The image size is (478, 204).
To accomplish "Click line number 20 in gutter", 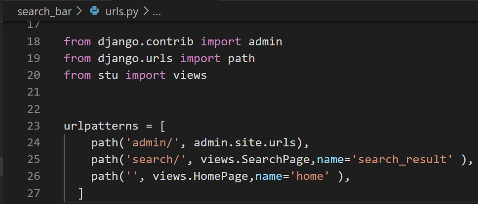I will 34,75.
